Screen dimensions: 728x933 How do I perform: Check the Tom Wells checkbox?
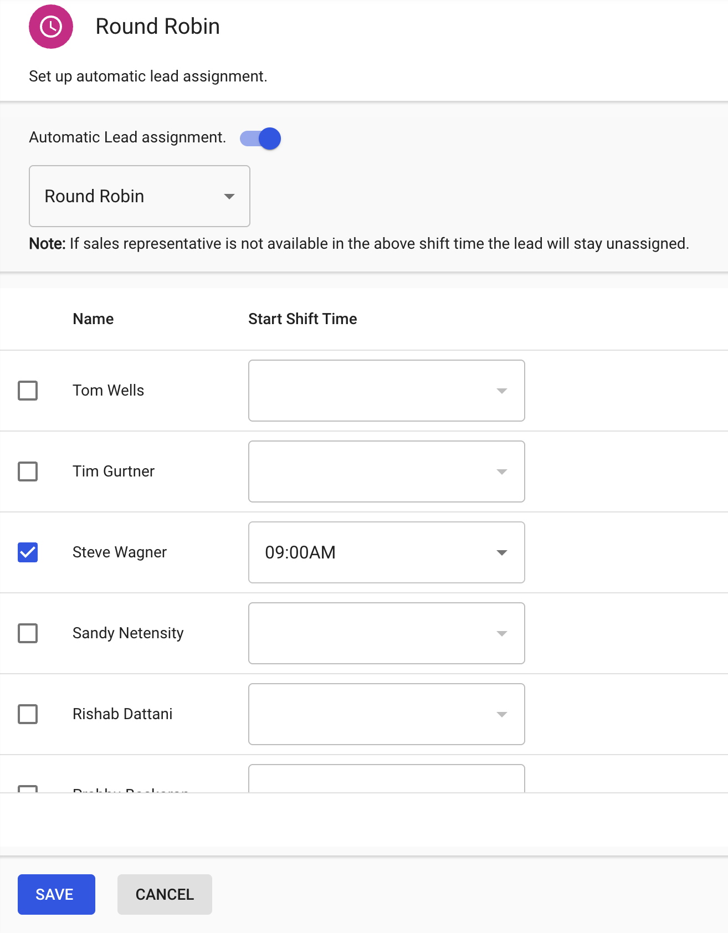28,391
